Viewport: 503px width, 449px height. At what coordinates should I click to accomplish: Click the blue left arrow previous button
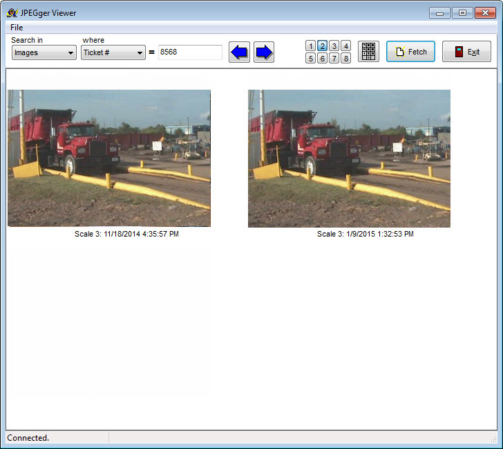click(239, 52)
